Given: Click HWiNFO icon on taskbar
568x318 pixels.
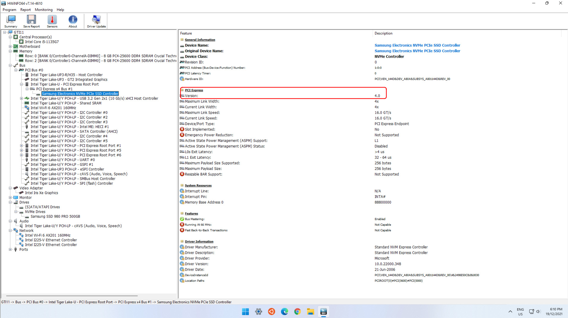Looking at the screenshot, I should [323, 311].
